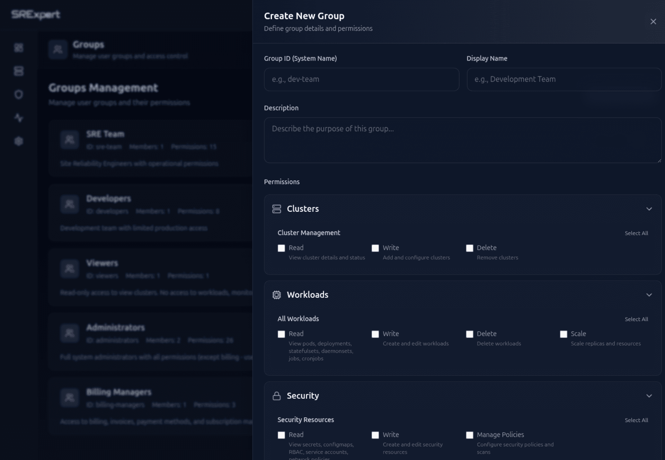Click the lock icon beside Security heading

[x=277, y=395]
